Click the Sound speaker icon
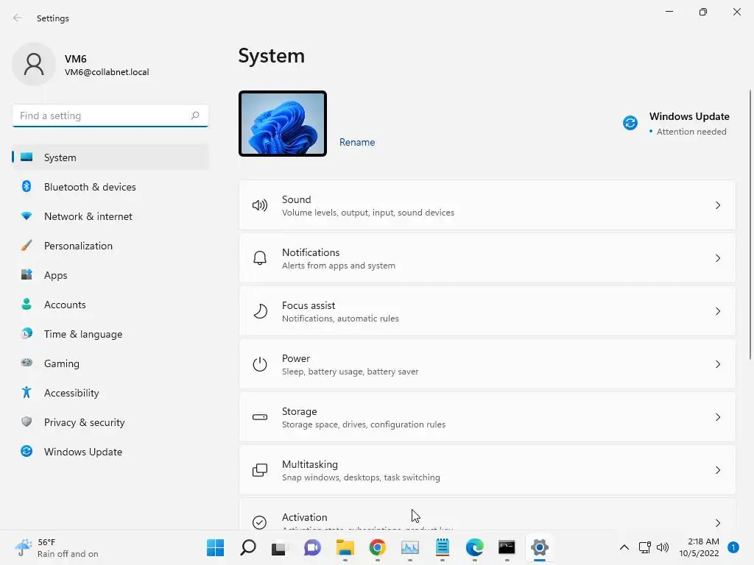 point(260,206)
